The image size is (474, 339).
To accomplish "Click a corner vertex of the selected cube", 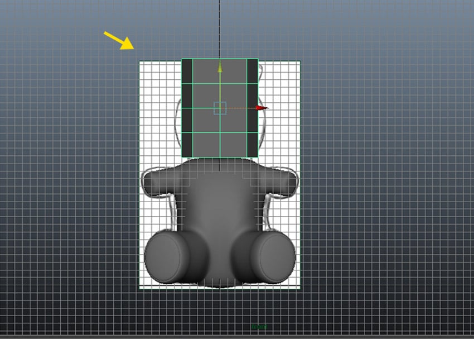I will pyautogui.click(x=182, y=57).
